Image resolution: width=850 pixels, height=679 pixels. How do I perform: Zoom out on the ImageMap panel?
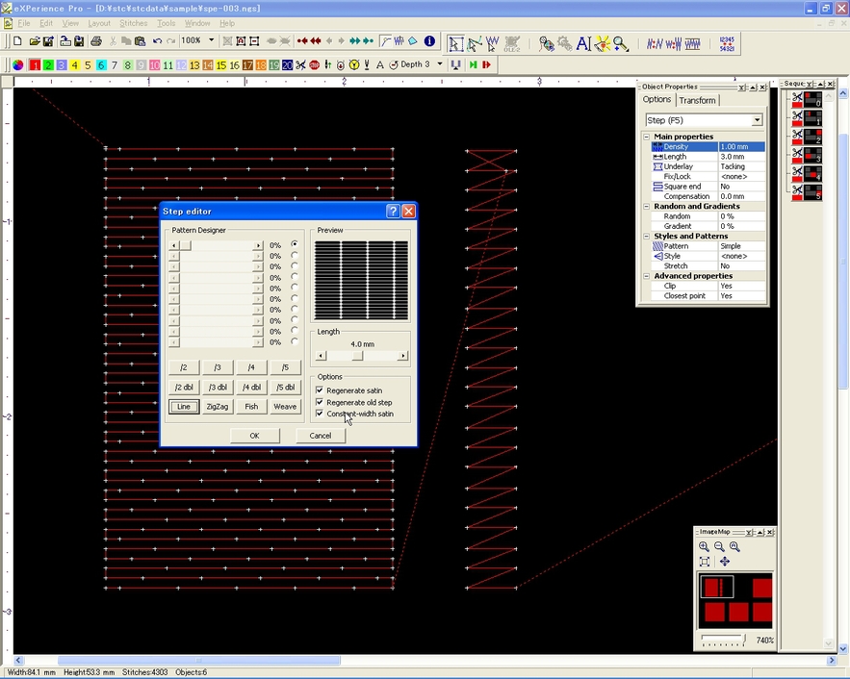tap(719, 547)
